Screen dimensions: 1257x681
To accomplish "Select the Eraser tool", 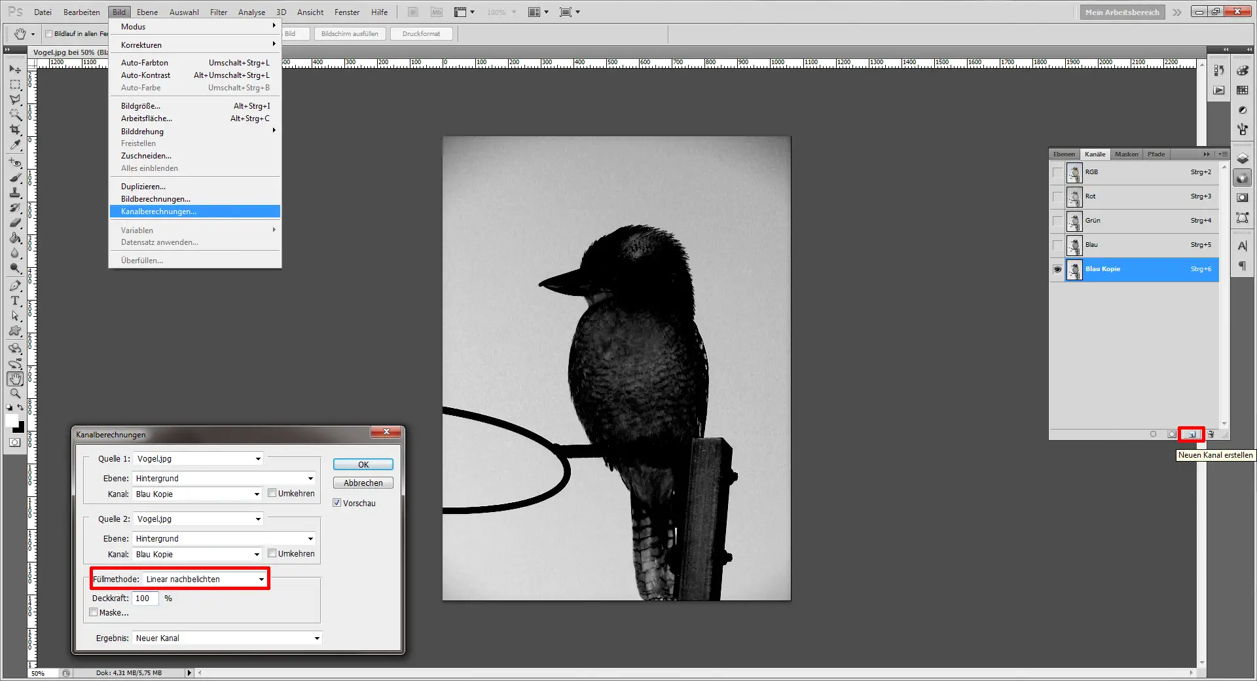I will coord(14,223).
